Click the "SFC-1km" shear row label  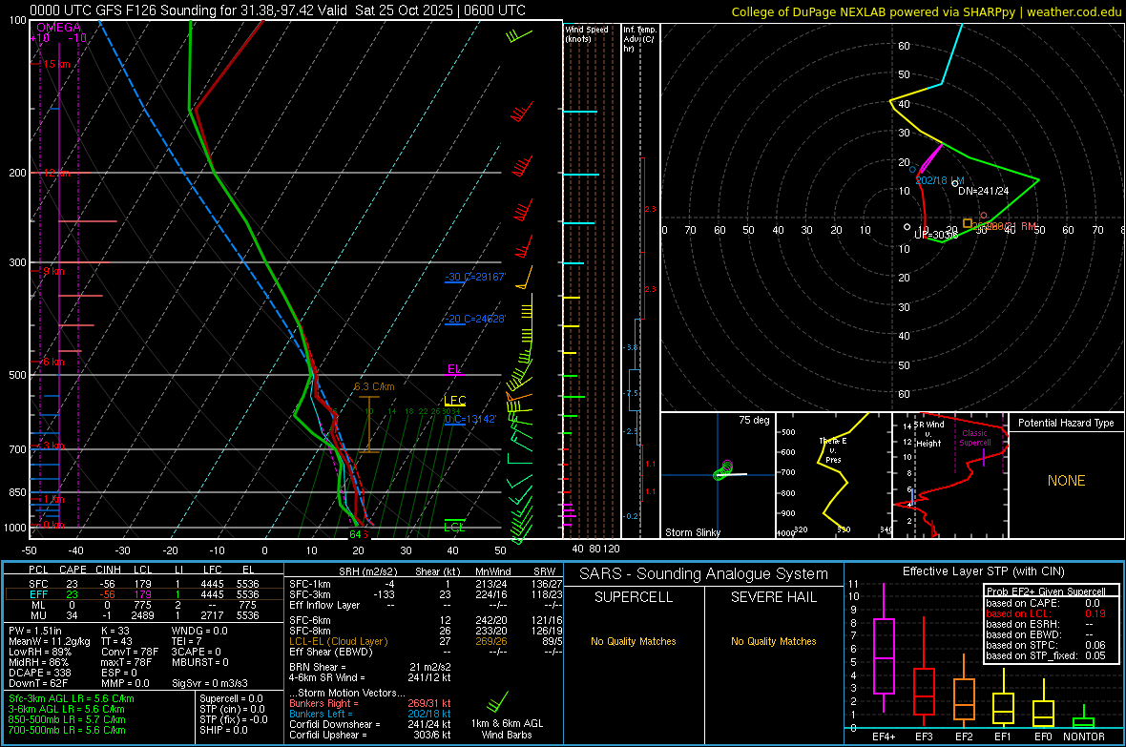(309, 584)
